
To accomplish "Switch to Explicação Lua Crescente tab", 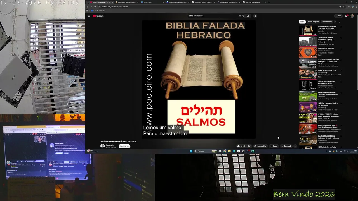I will 254,2.
